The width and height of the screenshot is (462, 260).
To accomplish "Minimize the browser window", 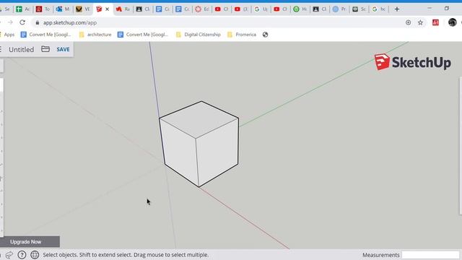I will click(430, 9).
